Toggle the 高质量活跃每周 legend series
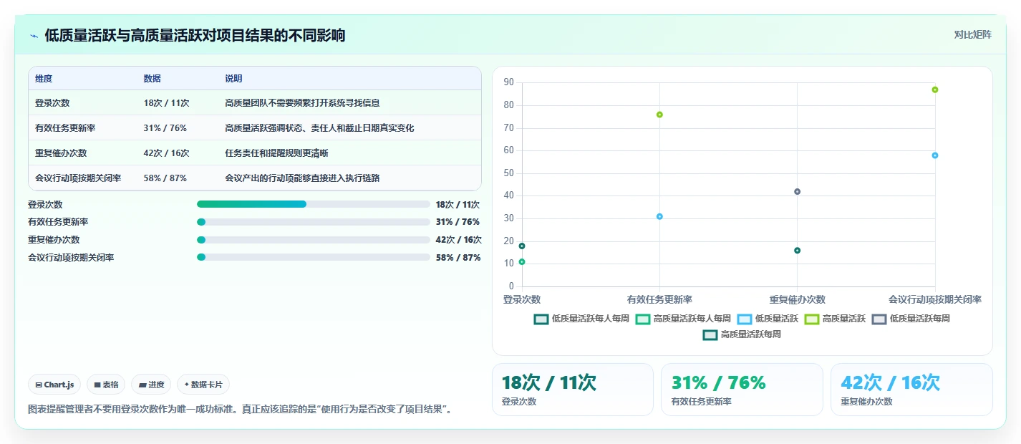The width and height of the screenshot is (1021, 444). coord(742,334)
